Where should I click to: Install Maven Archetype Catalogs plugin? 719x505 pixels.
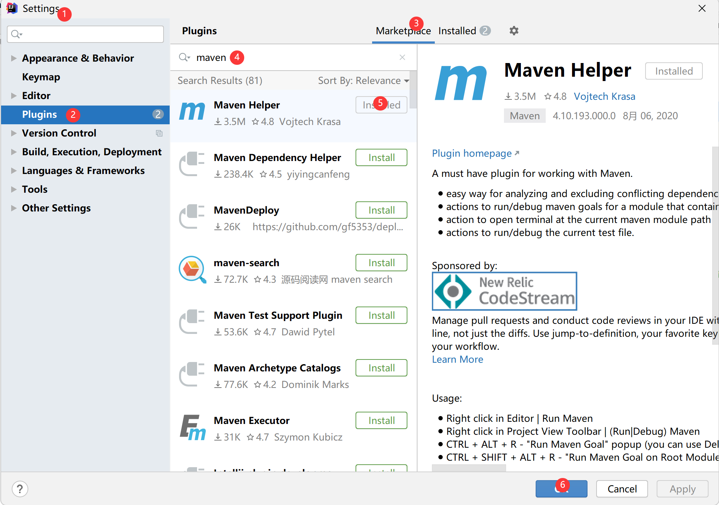[381, 368]
